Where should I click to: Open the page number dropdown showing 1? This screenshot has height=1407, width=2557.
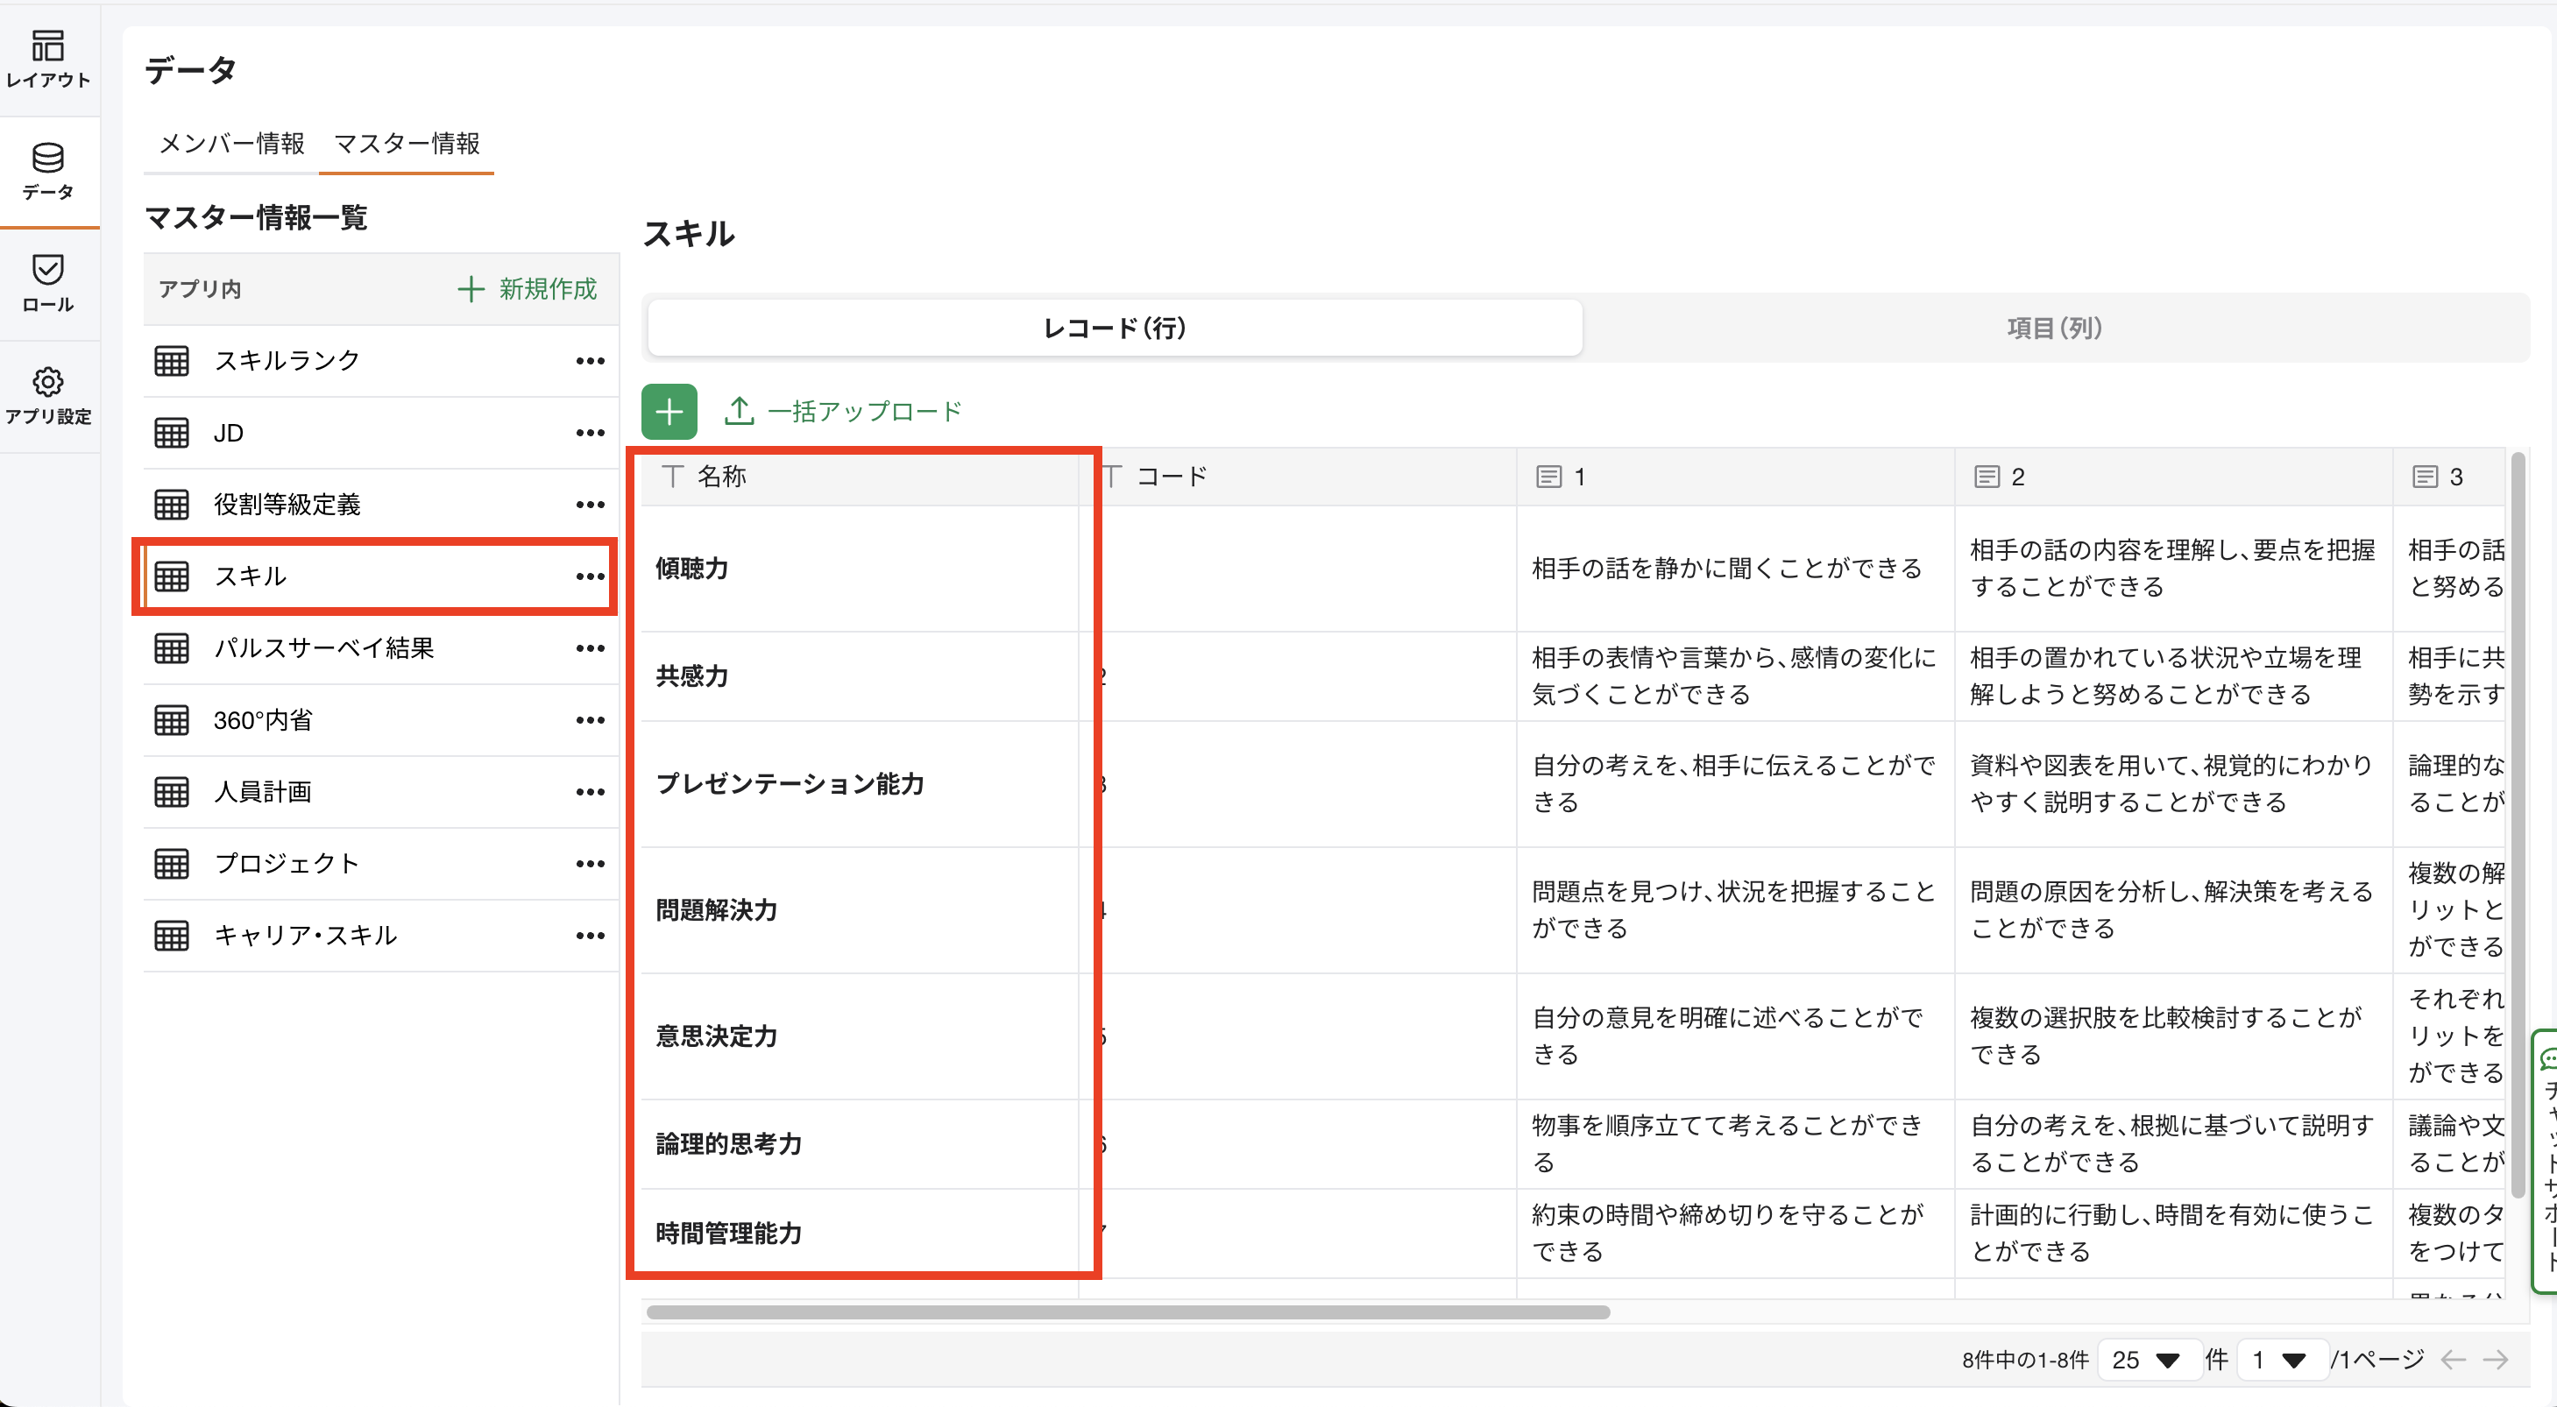point(2282,1361)
